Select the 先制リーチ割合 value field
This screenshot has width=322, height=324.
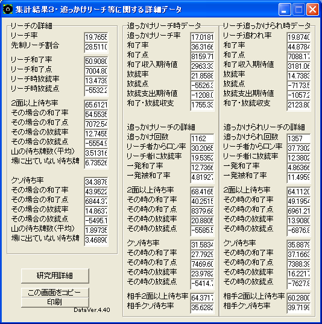[96, 47]
